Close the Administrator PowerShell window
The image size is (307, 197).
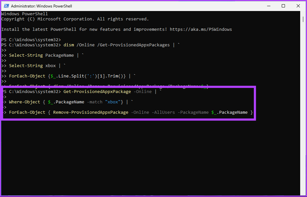point(298,6)
